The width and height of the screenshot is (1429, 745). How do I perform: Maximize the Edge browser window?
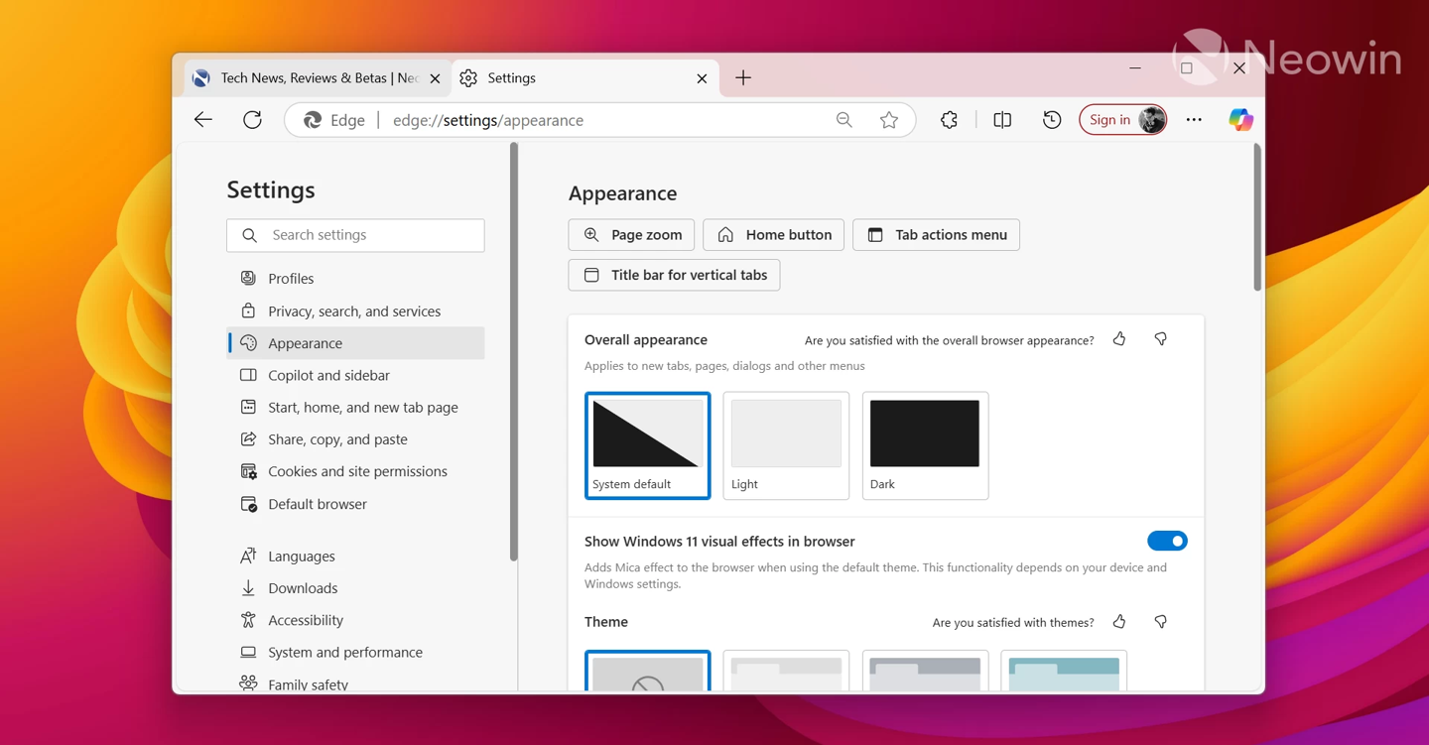pos(1187,68)
